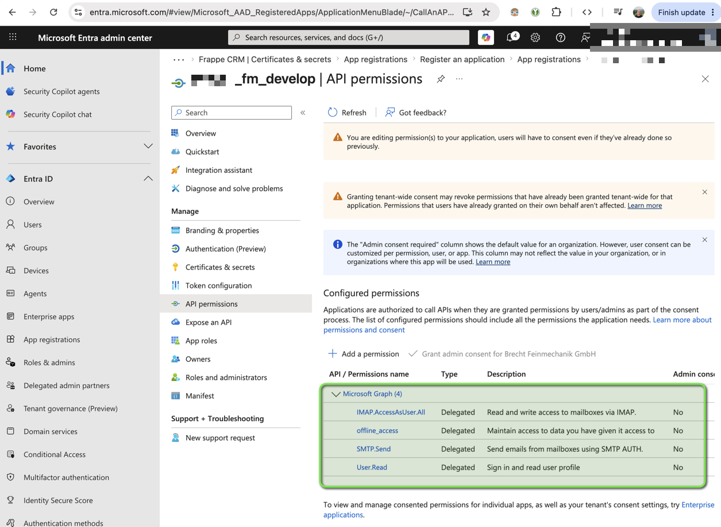Follow Learn more in the blue info banner
The height and width of the screenshot is (527, 721).
(493, 262)
